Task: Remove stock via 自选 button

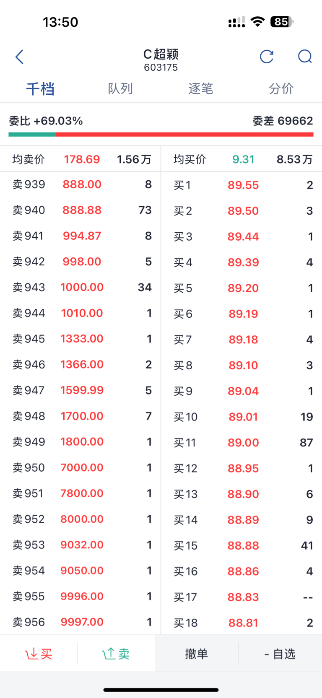Action: (x=280, y=654)
